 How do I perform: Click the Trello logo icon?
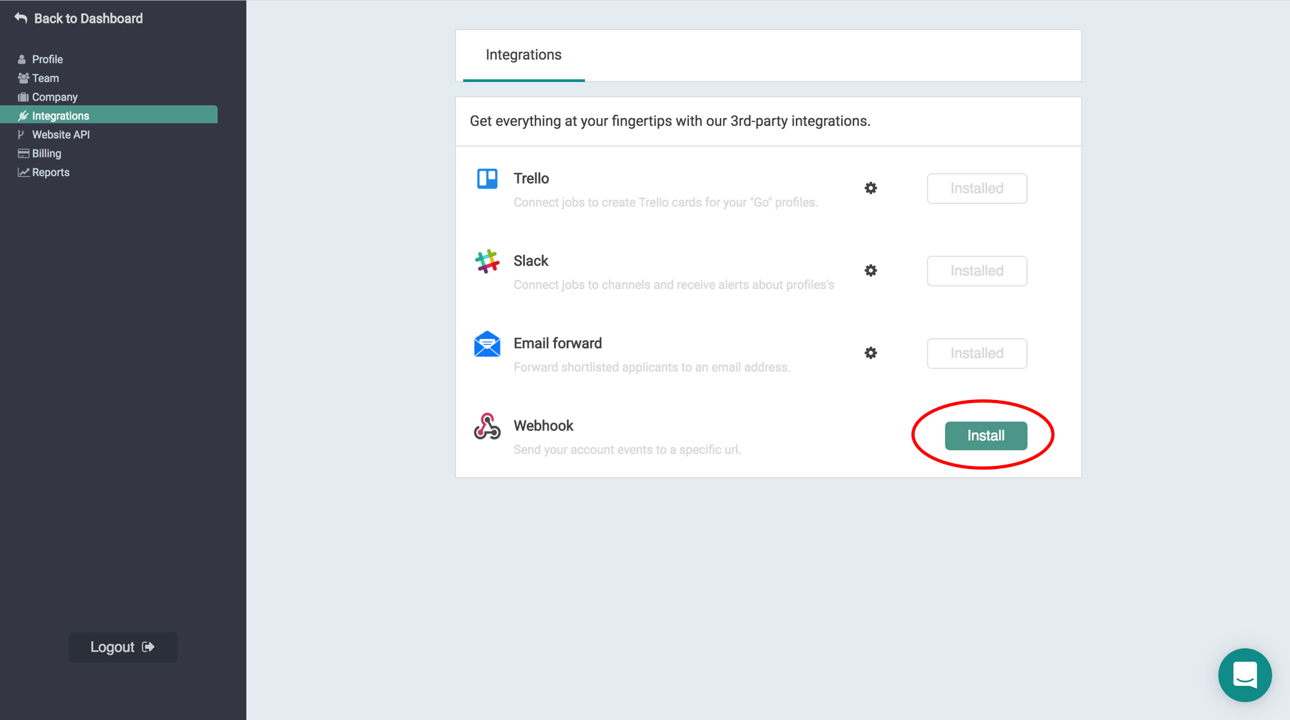pyautogui.click(x=487, y=179)
